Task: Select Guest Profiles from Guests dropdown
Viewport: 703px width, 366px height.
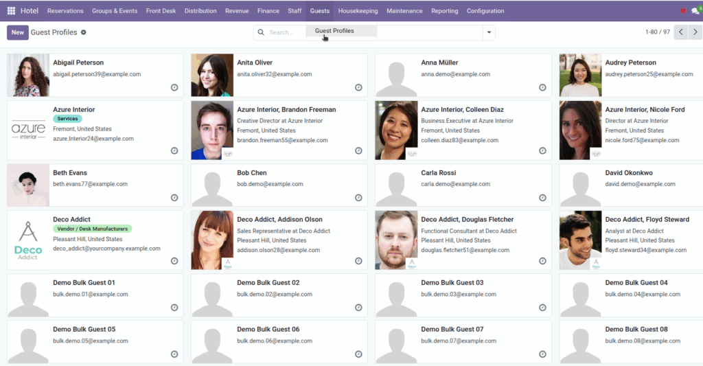Action: [334, 30]
